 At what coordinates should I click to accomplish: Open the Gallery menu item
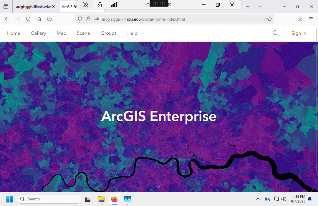[x=38, y=33]
